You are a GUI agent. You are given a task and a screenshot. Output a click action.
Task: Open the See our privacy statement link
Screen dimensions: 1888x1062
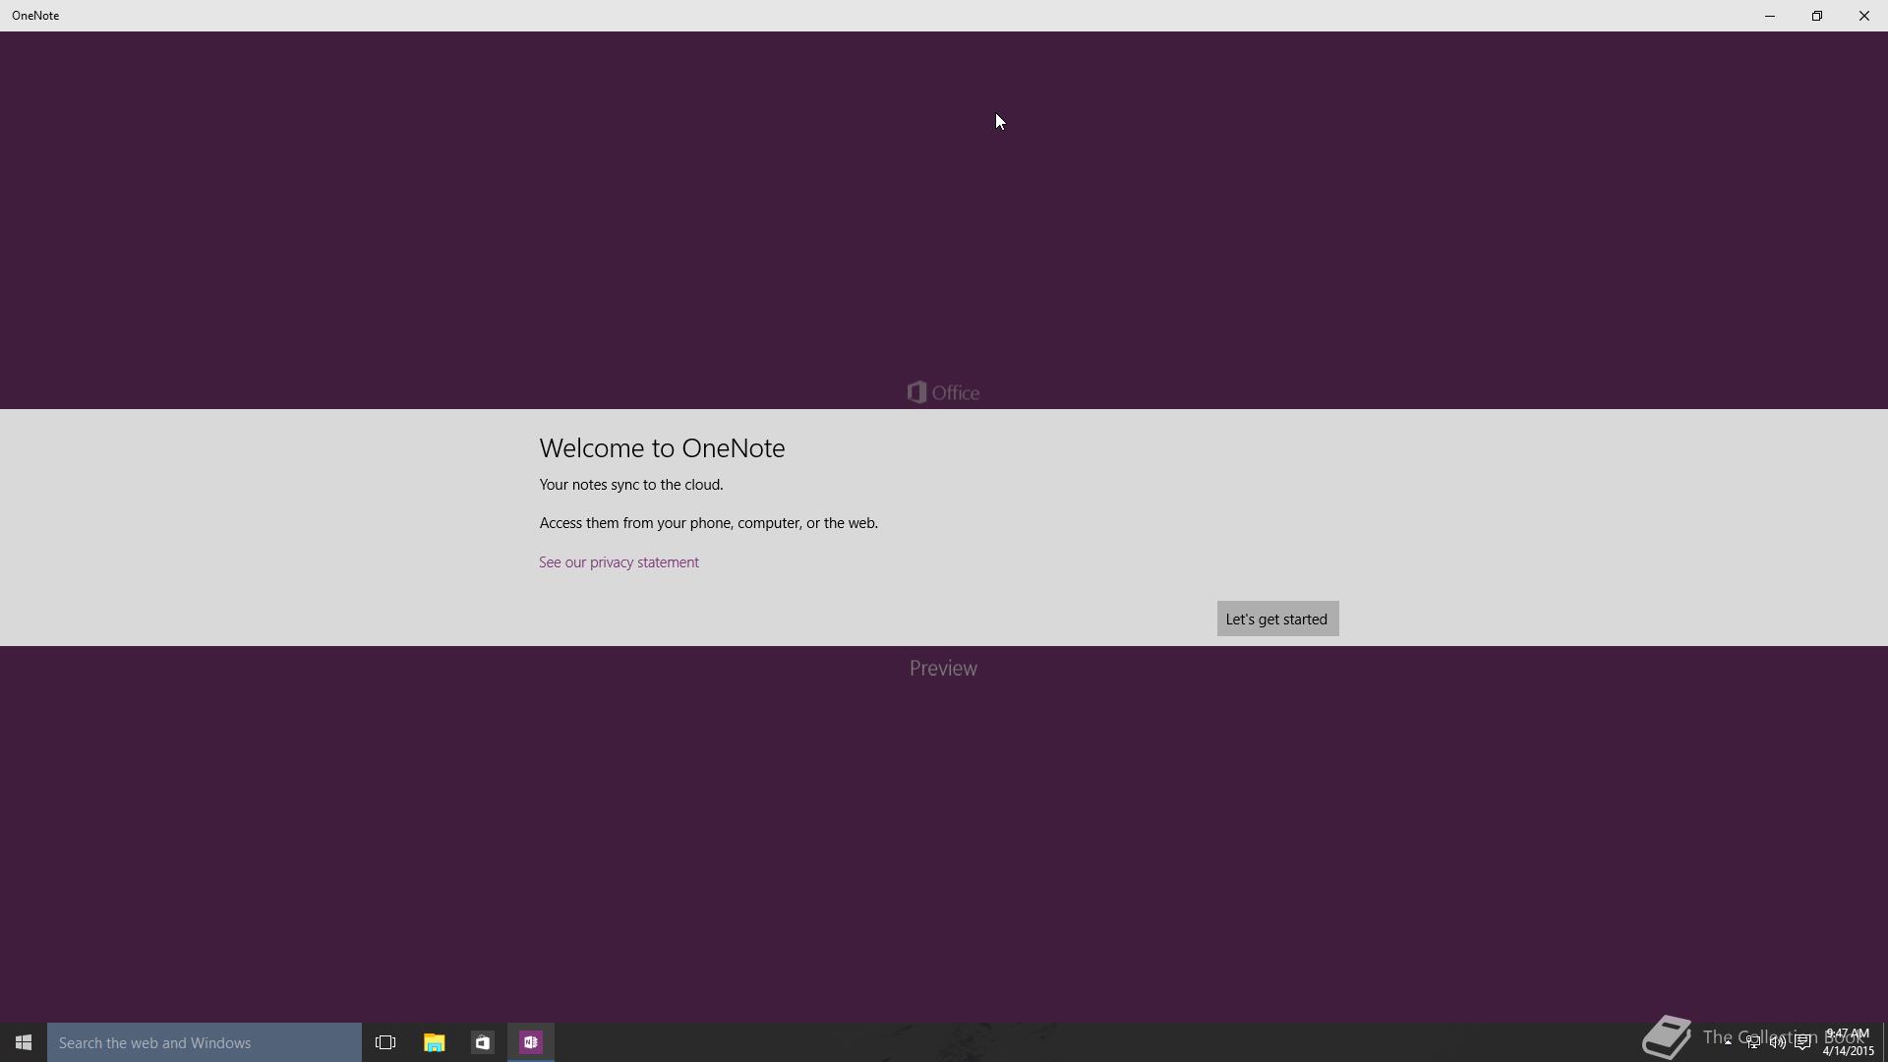point(619,562)
